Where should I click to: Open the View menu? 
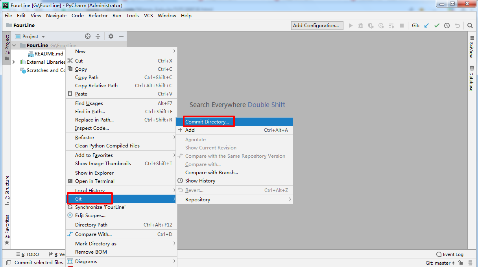click(x=36, y=16)
